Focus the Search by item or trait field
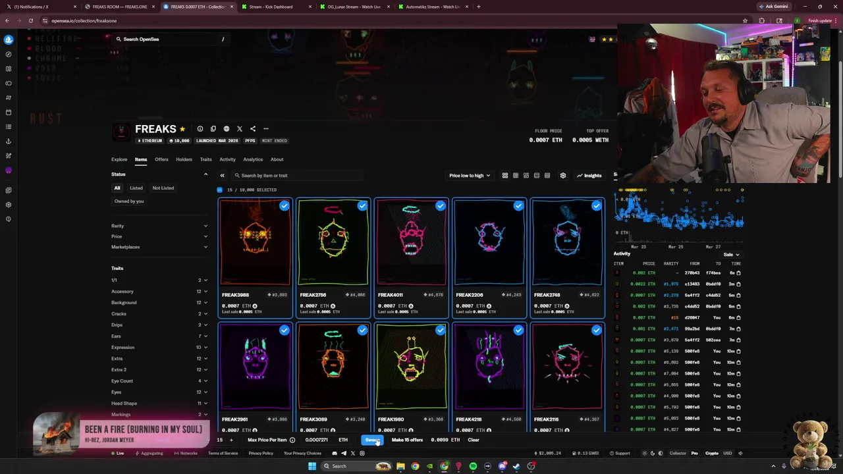This screenshot has width=843, height=474. coord(296,176)
